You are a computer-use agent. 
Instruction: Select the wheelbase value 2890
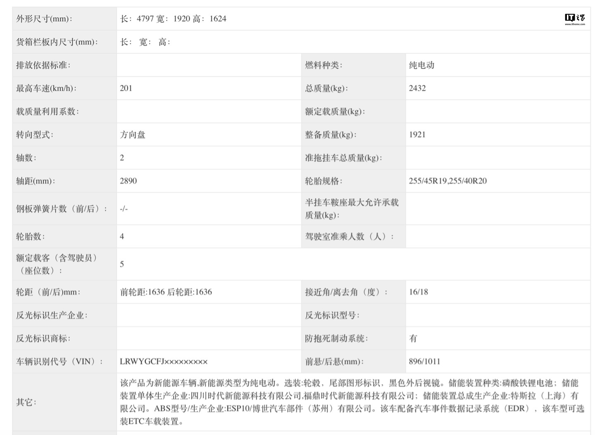128,181
